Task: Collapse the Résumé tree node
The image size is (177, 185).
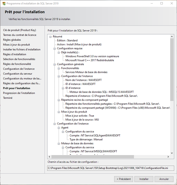Action: click(x=50, y=37)
